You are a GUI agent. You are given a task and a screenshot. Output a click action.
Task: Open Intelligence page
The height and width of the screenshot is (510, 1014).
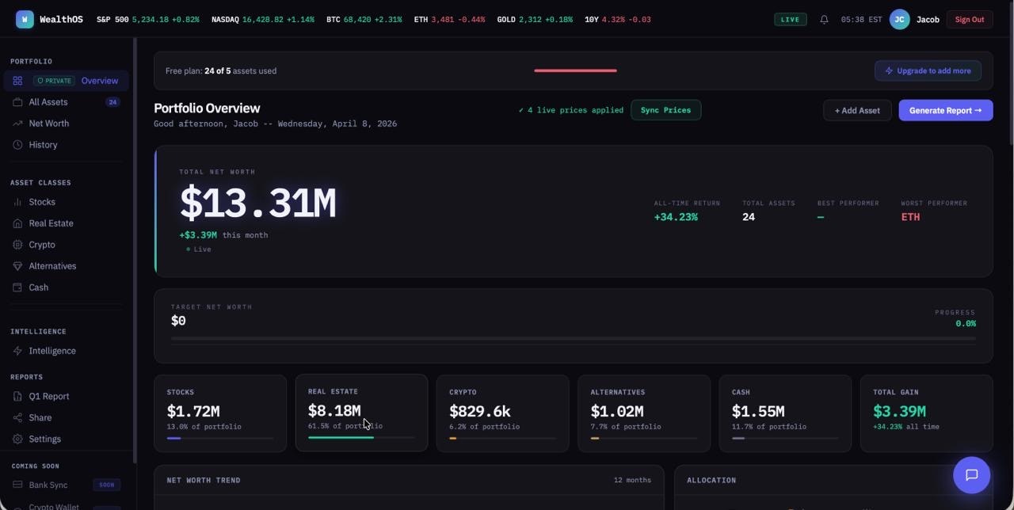(x=67, y=351)
